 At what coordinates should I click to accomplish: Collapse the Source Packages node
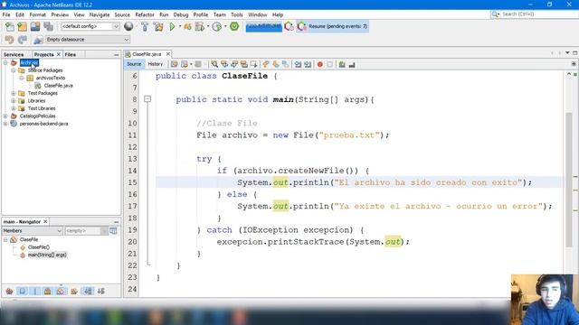[14, 70]
